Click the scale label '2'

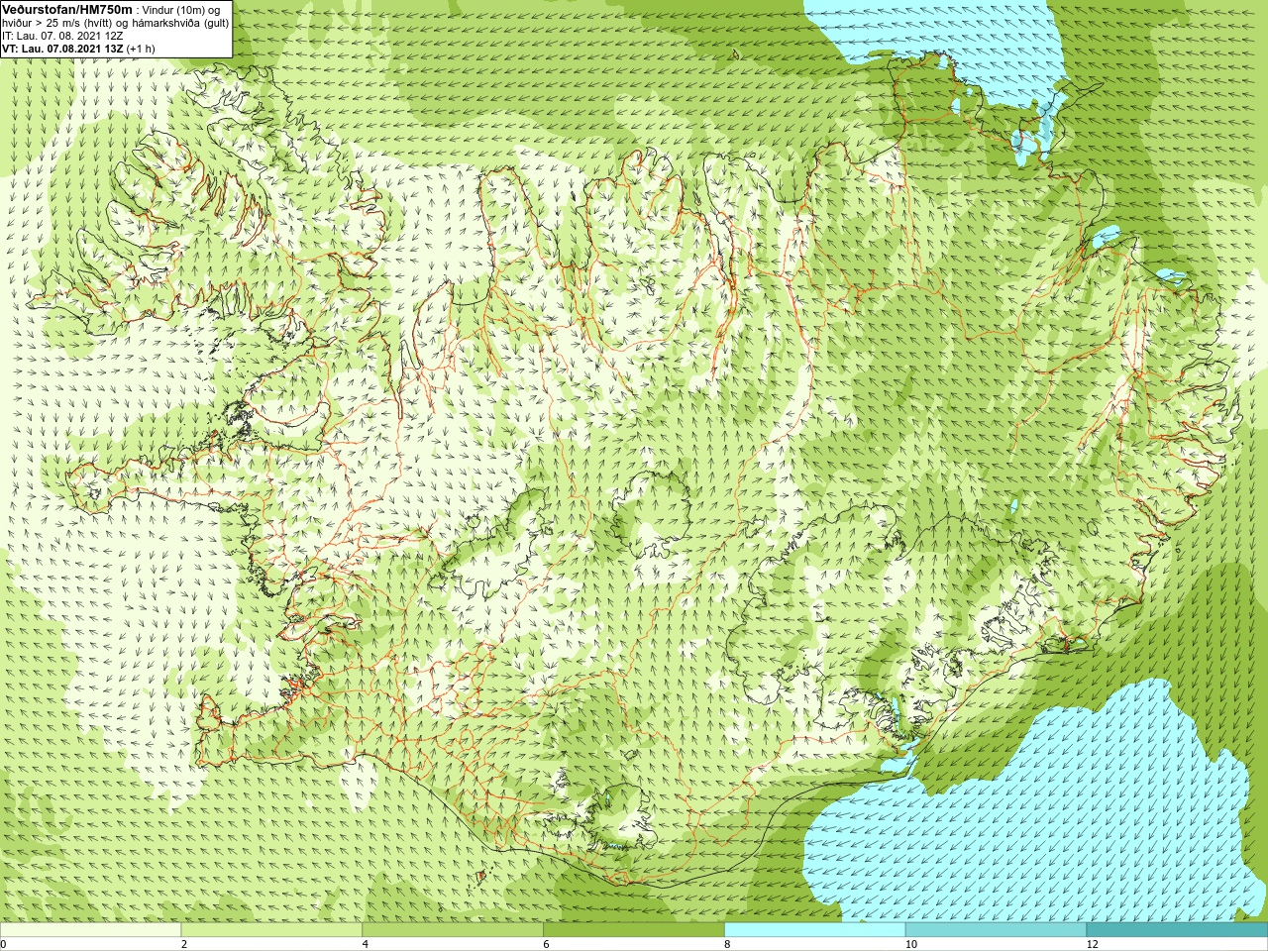click(x=184, y=944)
